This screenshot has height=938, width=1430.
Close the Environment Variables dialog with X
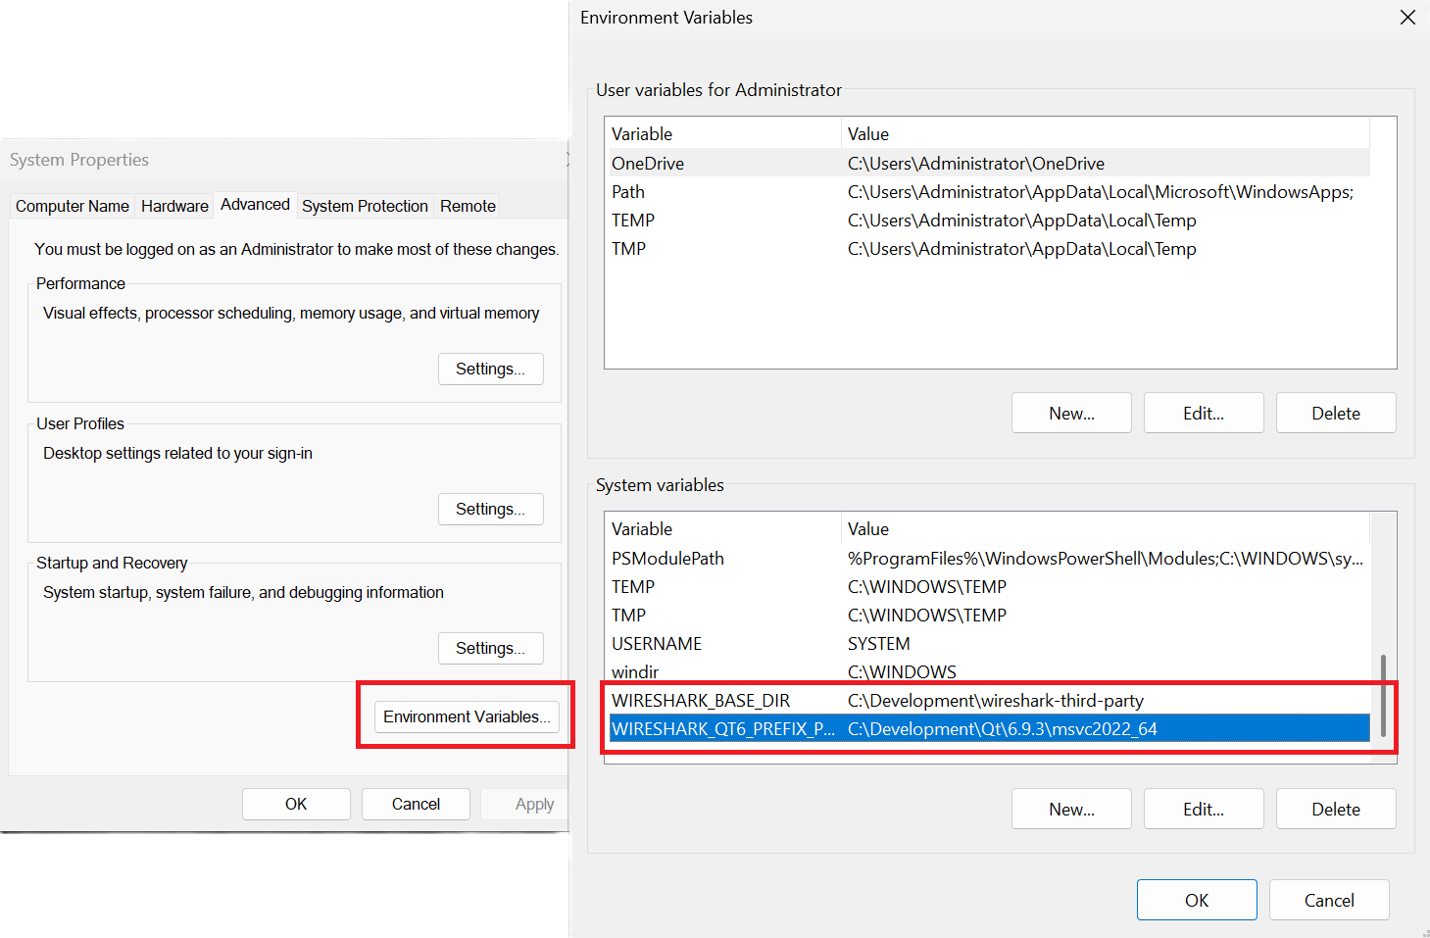click(1407, 17)
